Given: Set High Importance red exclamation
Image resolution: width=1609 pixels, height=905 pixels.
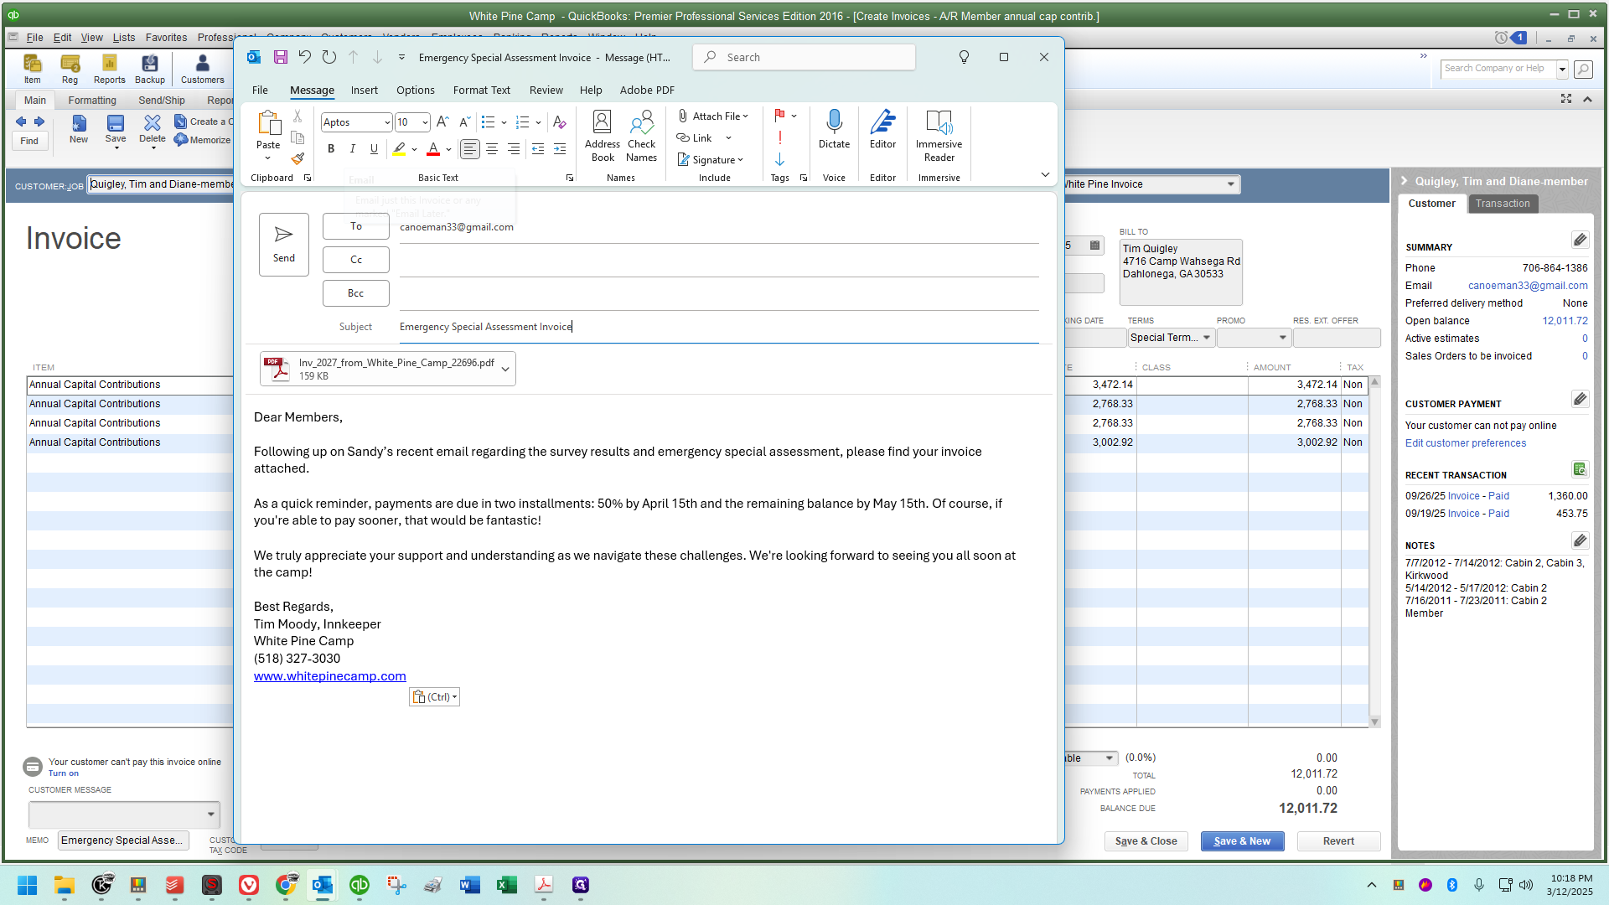Looking at the screenshot, I should [780, 137].
